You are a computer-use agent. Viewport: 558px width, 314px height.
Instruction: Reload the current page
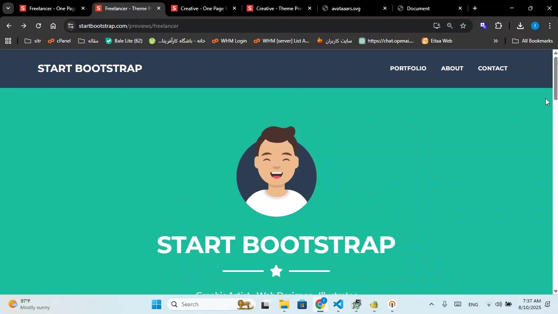38,26
